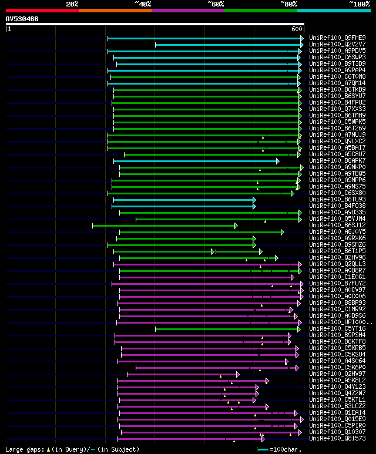Image resolution: width=376 pixels, height=454 pixels.
Task: Click the UniRef100_A5C8U7 label
Action: (x=337, y=154)
